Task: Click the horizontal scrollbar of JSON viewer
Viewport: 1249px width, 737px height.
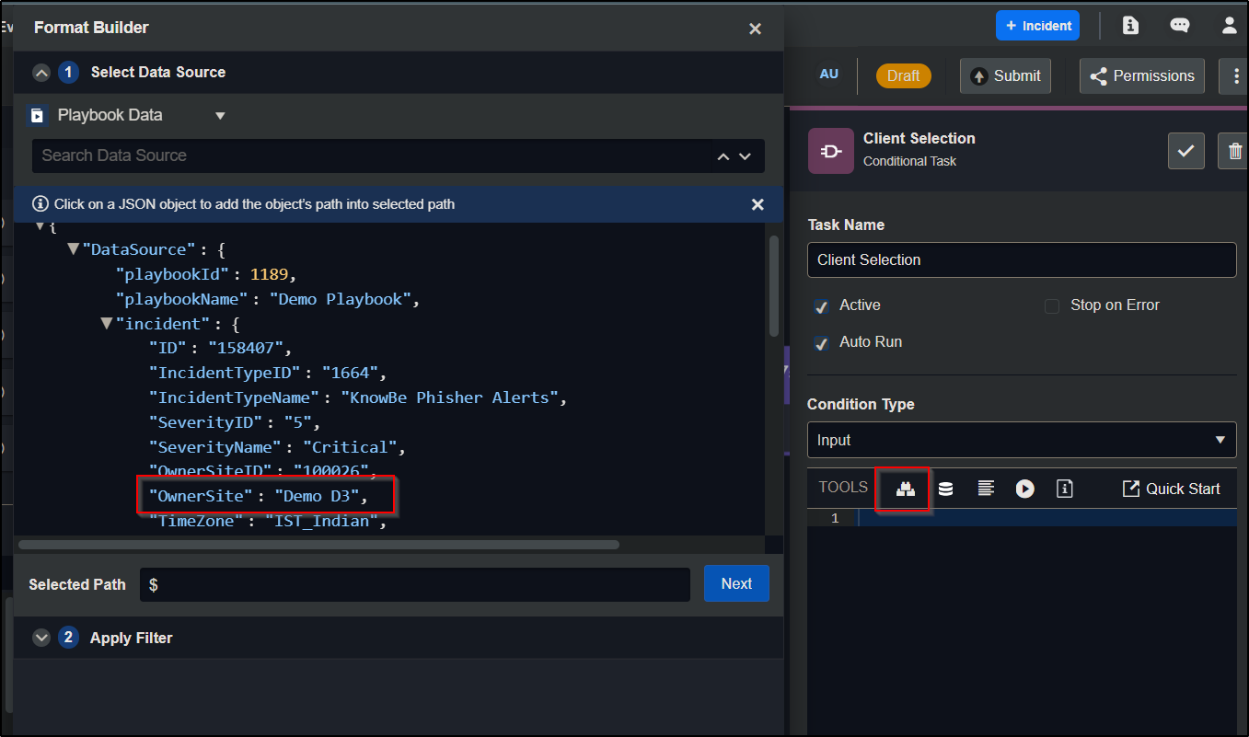Action: (x=318, y=545)
